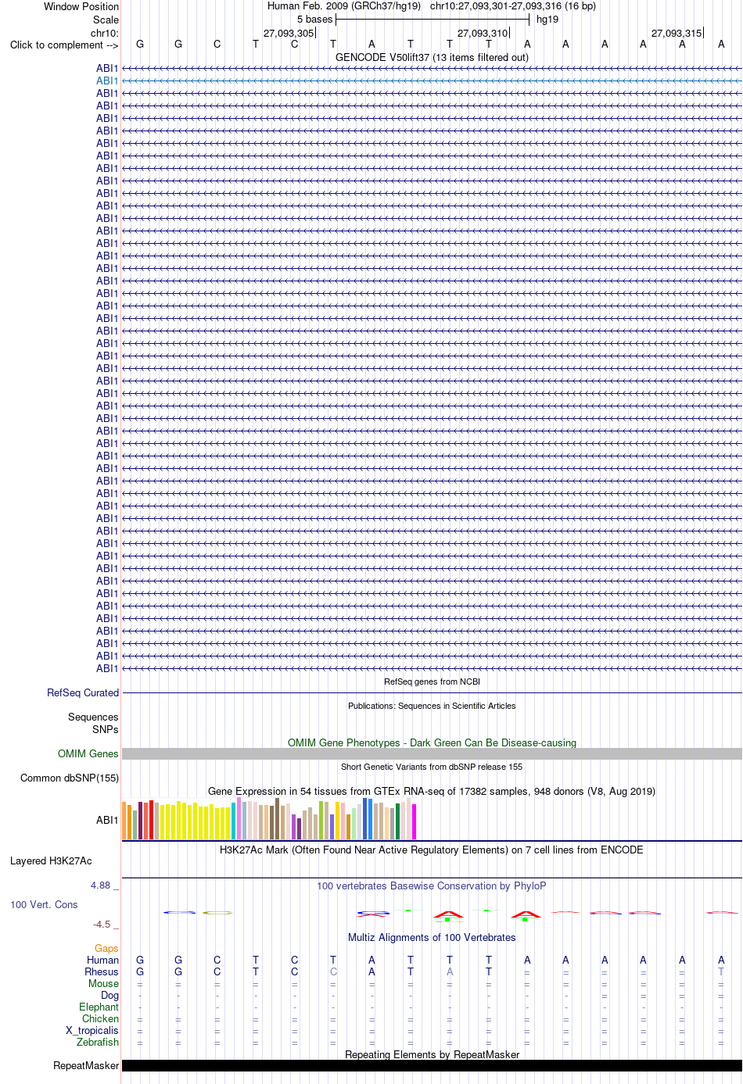Click the 'Elephant' alignment row label
This screenshot has width=743, height=1084.
click(99, 1007)
